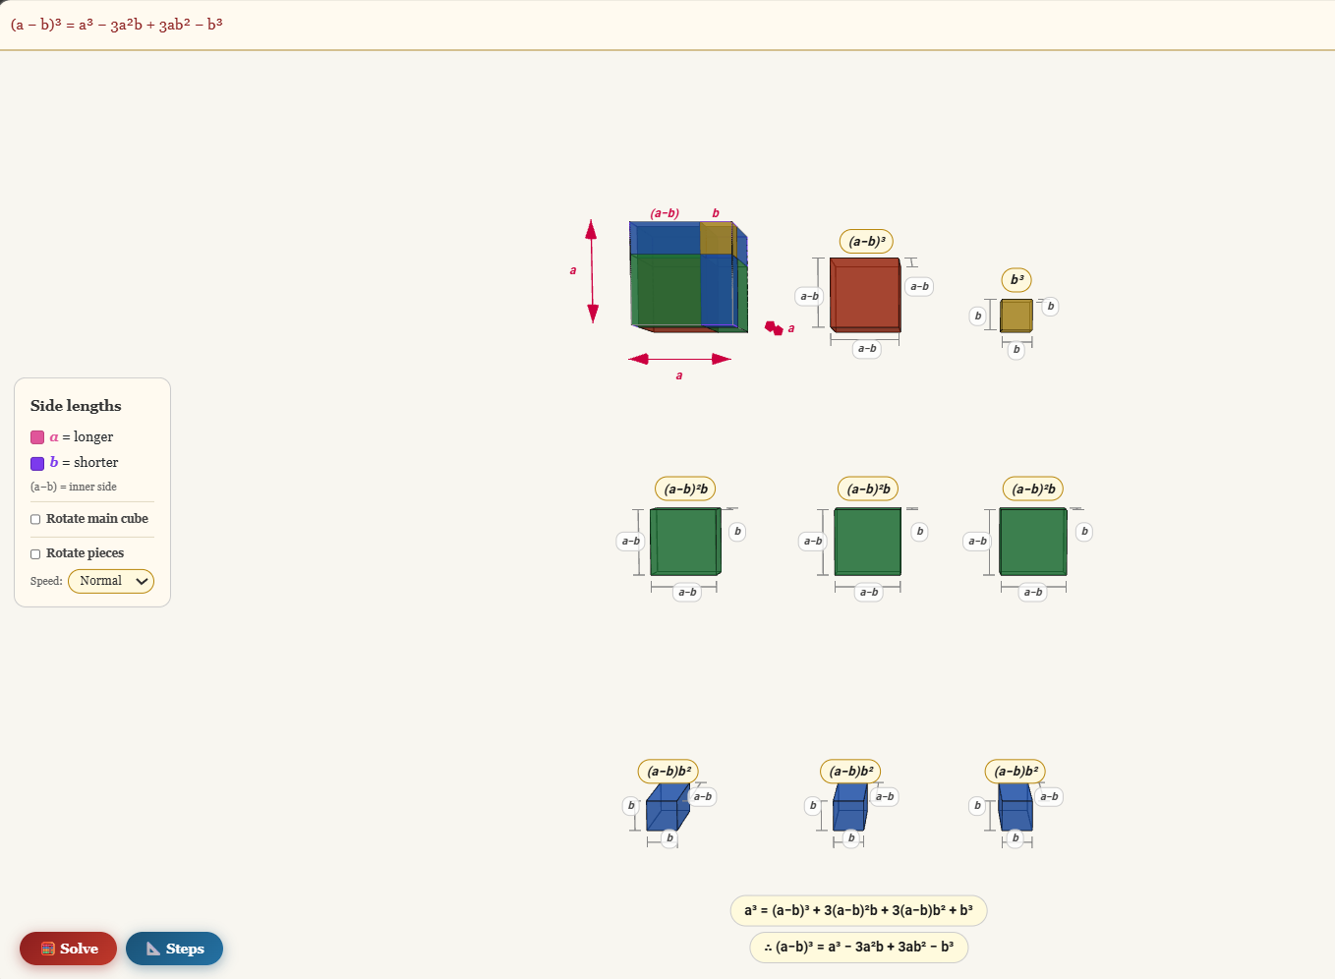Click the Steps button

(174, 949)
